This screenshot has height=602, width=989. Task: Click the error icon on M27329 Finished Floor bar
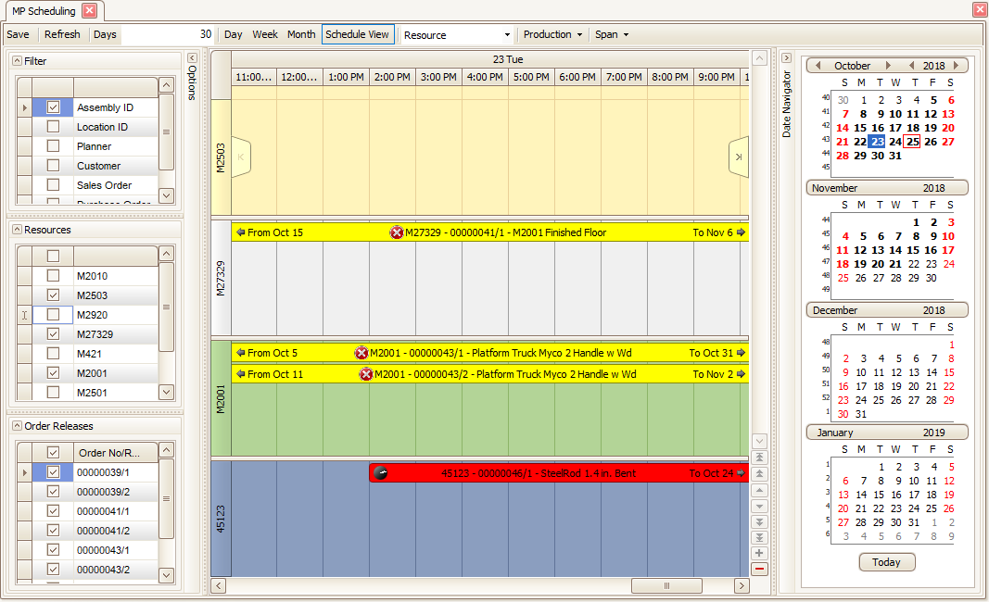pyautogui.click(x=396, y=232)
